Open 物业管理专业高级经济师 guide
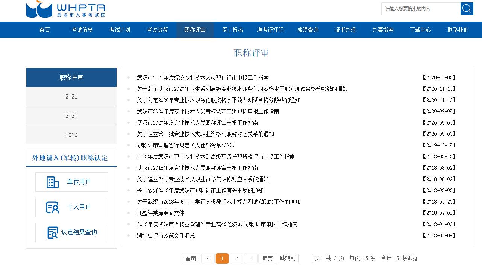 pyautogui.click(x=217, y=224)
